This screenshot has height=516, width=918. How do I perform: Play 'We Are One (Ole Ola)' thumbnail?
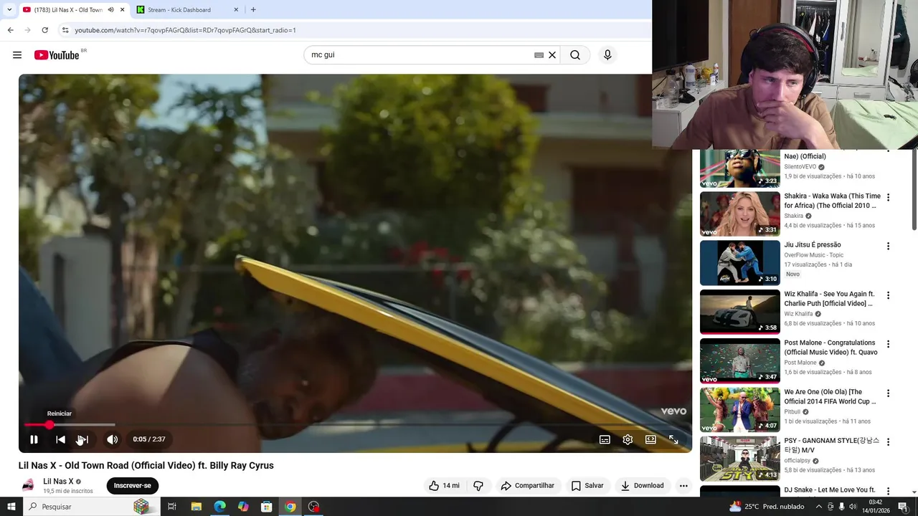point(739,410)
